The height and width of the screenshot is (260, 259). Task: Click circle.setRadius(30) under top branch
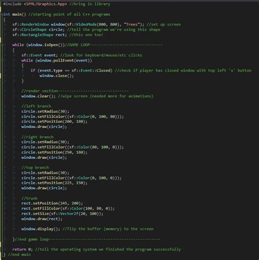point(45,173)
